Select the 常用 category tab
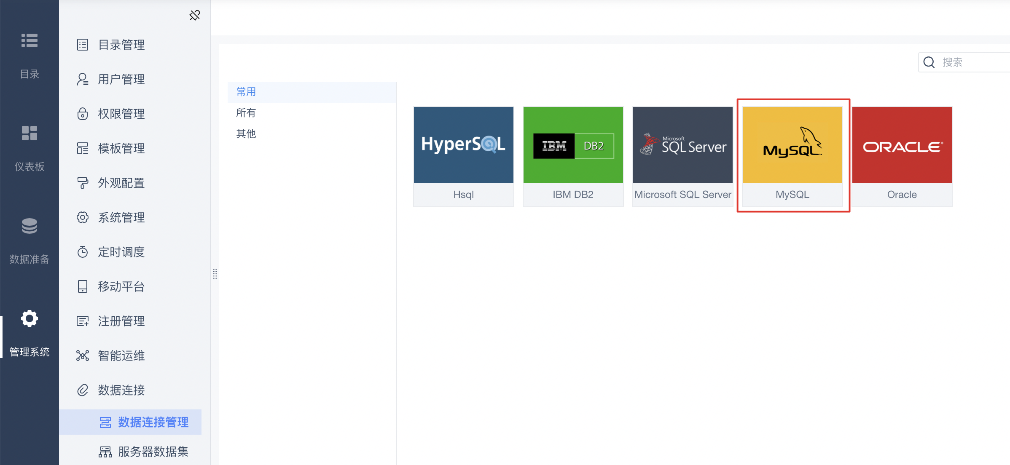 312,92
